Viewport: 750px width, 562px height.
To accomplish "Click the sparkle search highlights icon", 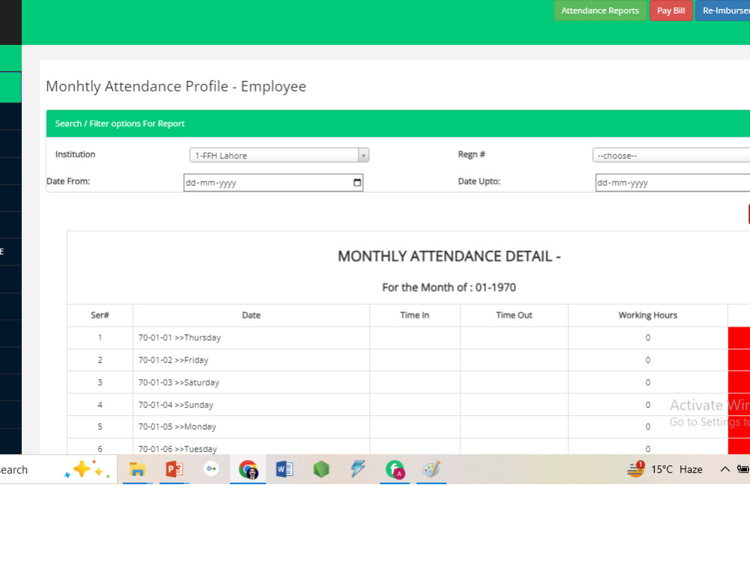I will pyautogui.click(x=87, y=469).
